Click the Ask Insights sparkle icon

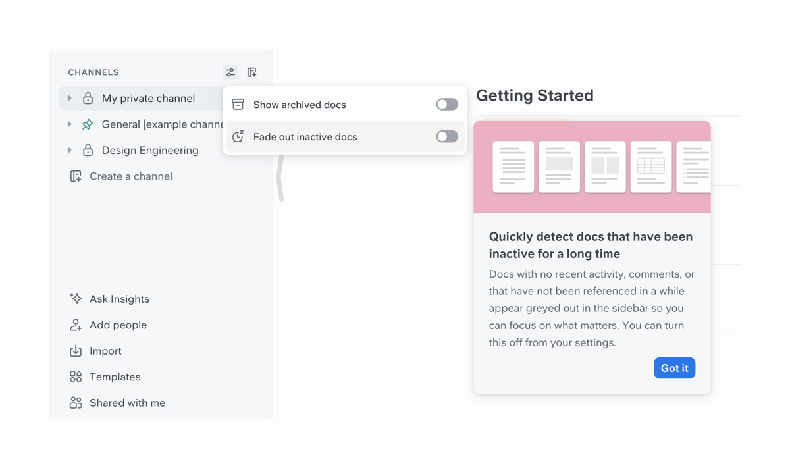76,298
